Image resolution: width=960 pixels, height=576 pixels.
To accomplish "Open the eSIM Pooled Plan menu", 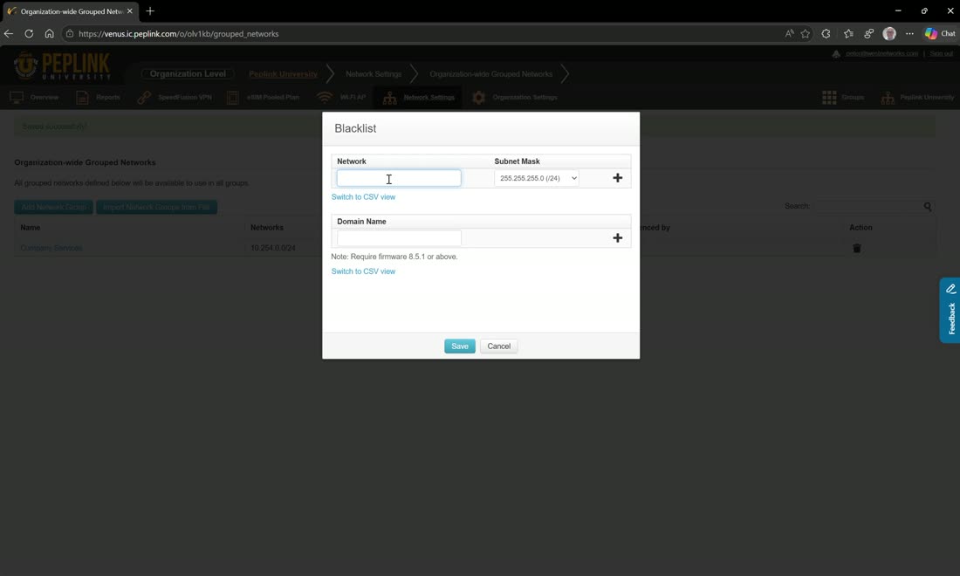I will 263,98.
